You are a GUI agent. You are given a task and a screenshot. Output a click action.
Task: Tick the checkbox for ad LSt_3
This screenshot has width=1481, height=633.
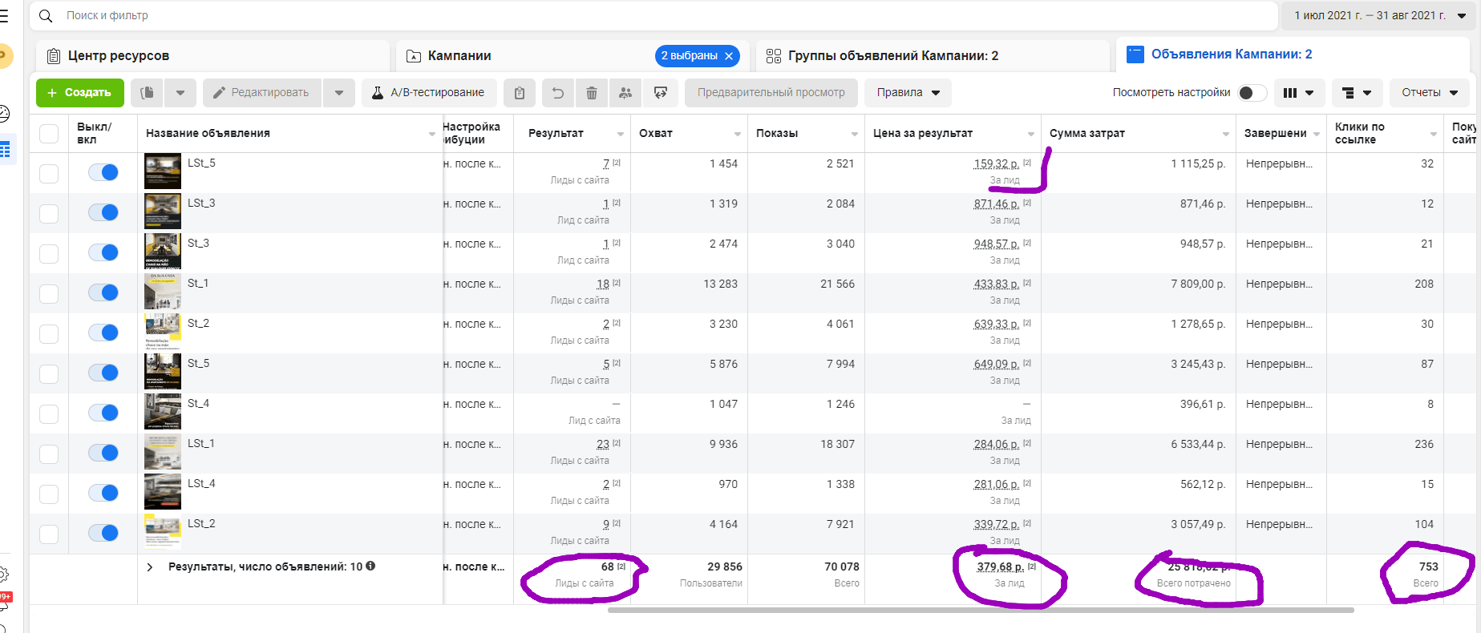click(49, 213)
